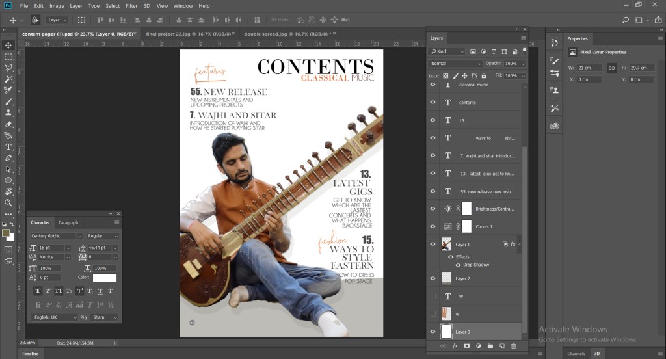Open the Normal blend mode dropdown
The width and height of the screenshot is (666, 359).
click(x=455, y=64)
